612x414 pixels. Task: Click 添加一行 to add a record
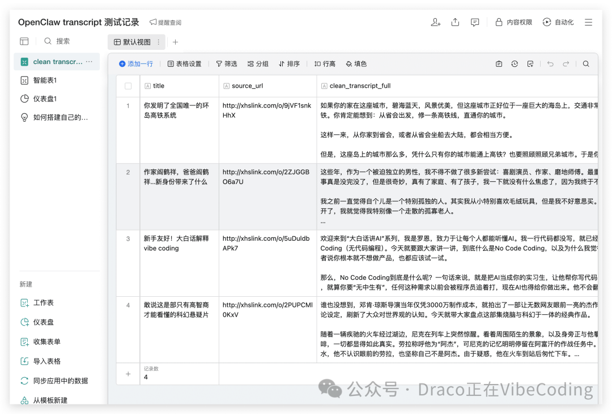pyautogui.click(x=136, y=63)
